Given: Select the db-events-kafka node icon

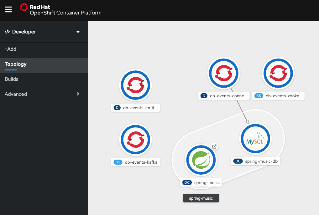Looking at the screenshot, I should pos(135,139).
